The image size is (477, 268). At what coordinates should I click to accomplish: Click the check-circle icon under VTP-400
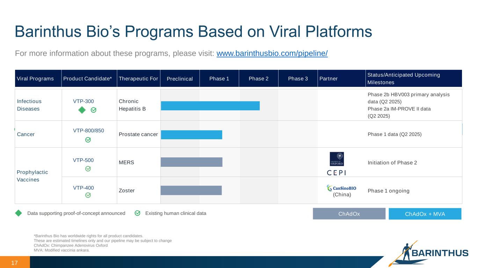[88, 195]
